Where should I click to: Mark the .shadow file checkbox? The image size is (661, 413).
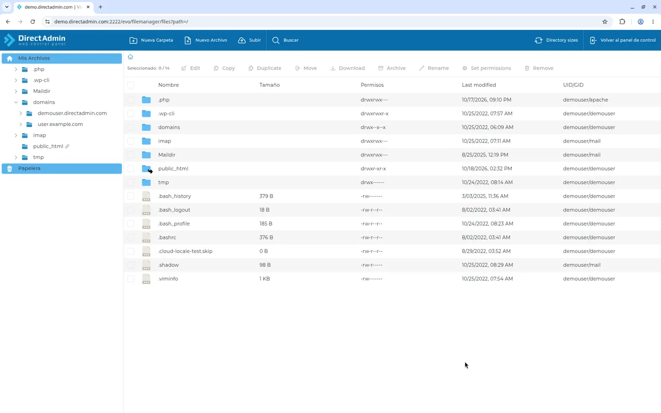131,265
